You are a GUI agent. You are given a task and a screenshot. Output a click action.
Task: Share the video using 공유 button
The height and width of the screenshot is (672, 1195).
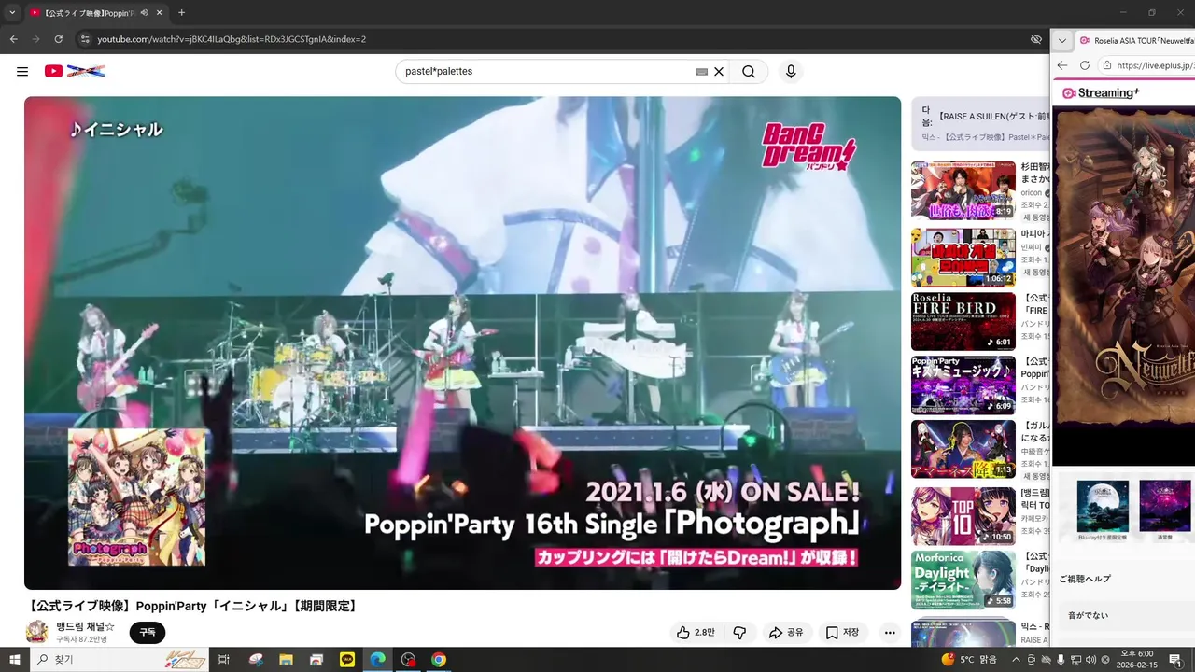786,632
